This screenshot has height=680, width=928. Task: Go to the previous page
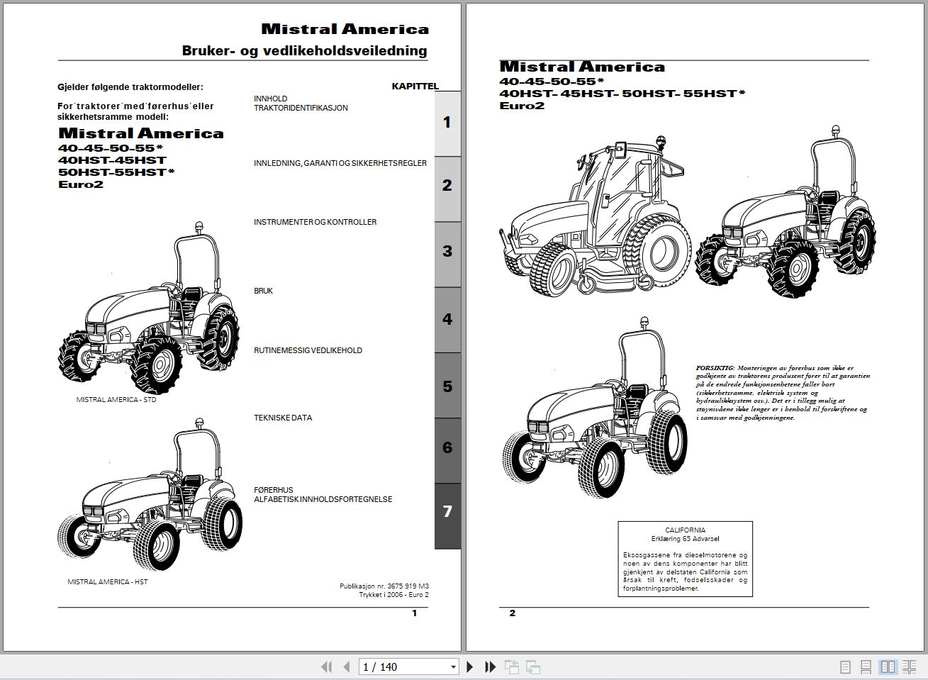(x=347, y=667)
